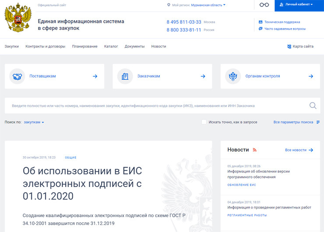Click the RSS feed icon near Новости
This screenshot has height=232, width=324.
point(254,150)
